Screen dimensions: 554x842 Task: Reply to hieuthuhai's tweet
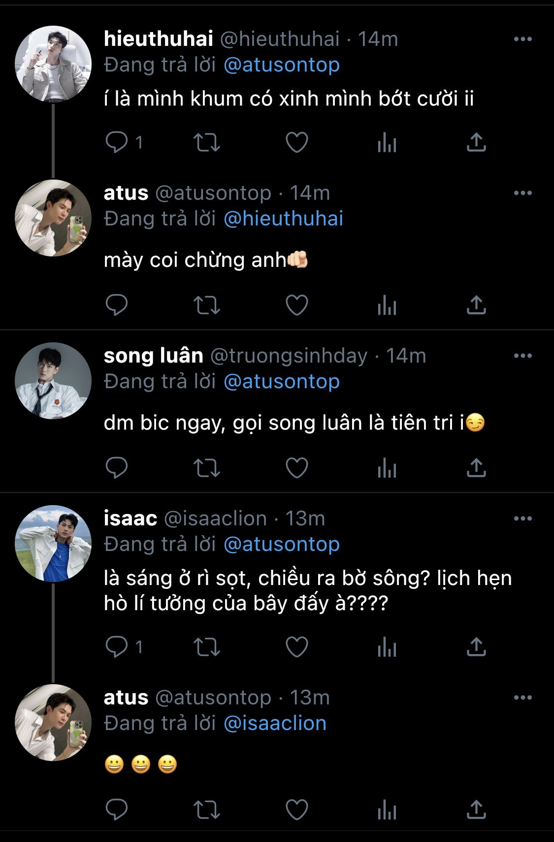click(x=117, y=143)
